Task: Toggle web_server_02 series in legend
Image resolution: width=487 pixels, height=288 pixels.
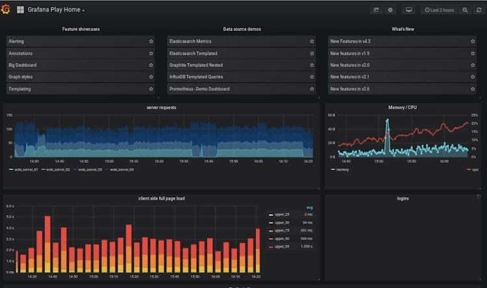Action: (x=56, y=169)
